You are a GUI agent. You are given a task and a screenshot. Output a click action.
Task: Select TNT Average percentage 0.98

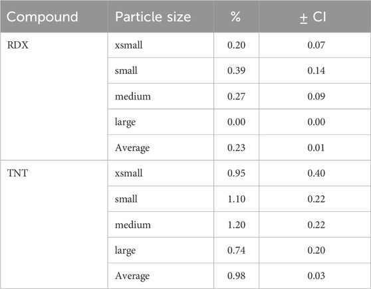237,276
